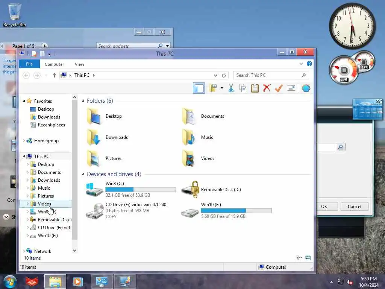Click the red X Delete icon
The width and height of the screenshot is (385, 289).
[x=267, y=88]
